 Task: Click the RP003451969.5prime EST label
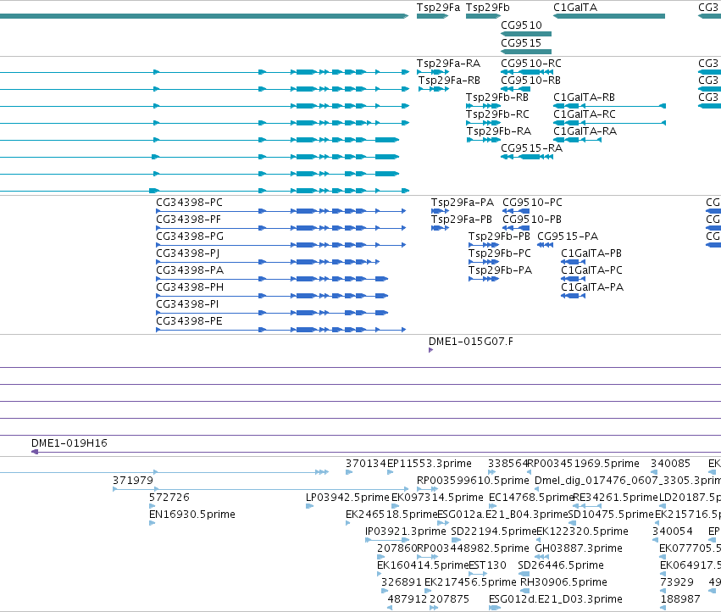click(583, 464)
